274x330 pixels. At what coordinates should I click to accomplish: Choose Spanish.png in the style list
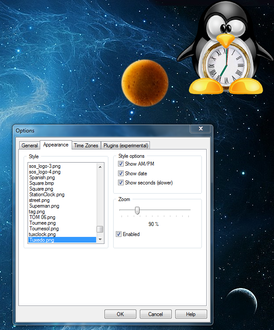point(62,177)
